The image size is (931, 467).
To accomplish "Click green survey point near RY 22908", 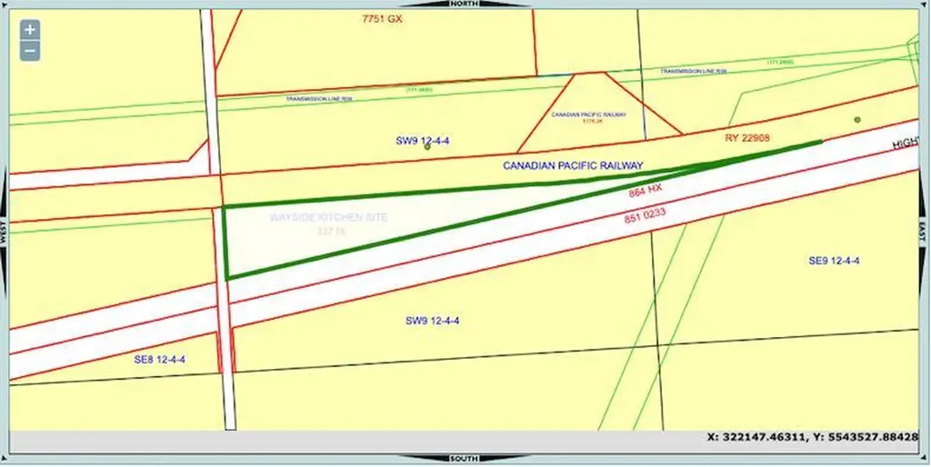I will point(857,120).
